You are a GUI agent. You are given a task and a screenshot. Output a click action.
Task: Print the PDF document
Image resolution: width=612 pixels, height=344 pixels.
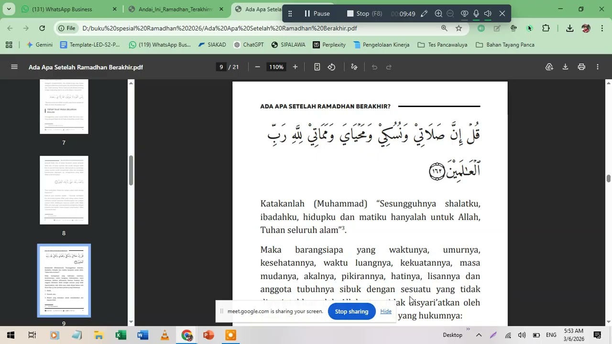click(x=581, y=67)
